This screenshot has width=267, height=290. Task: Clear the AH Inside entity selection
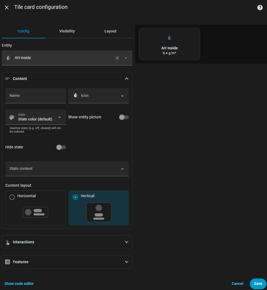[117, 58]
